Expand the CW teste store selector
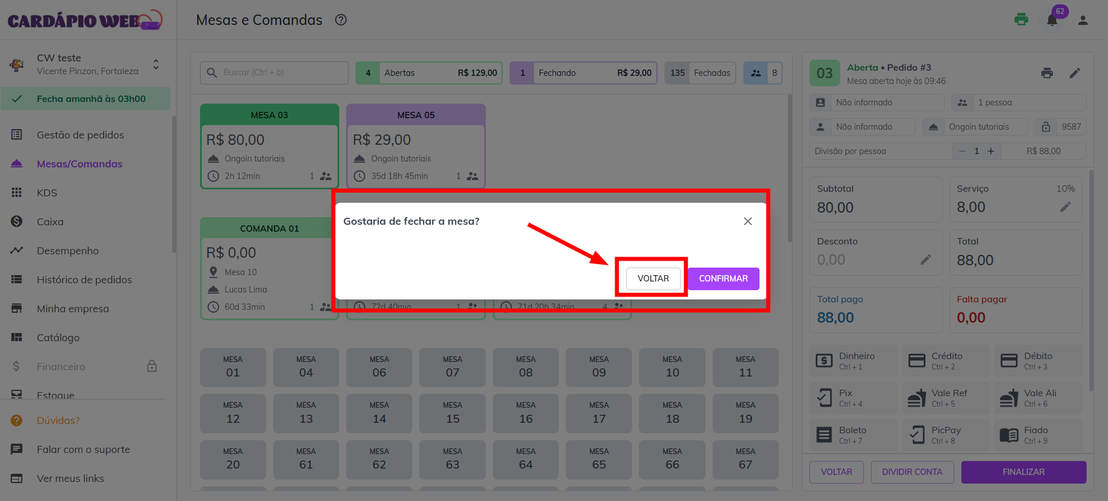Viewport: 1108px width, 501px height. coord(155,64)
